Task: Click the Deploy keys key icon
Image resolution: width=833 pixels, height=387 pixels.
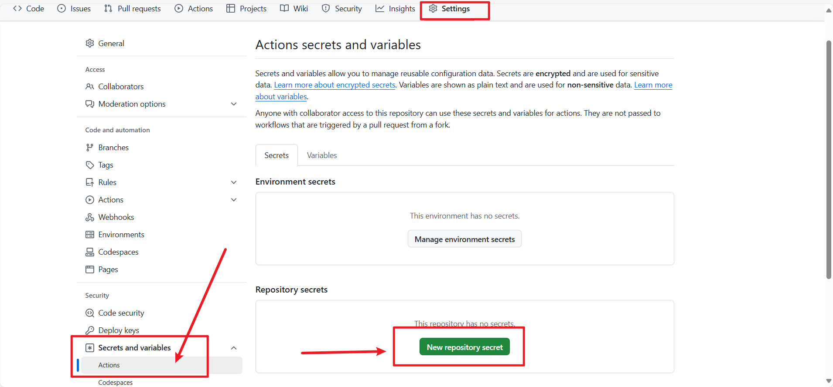Action: pyautogui.click(x=90, y=330)
